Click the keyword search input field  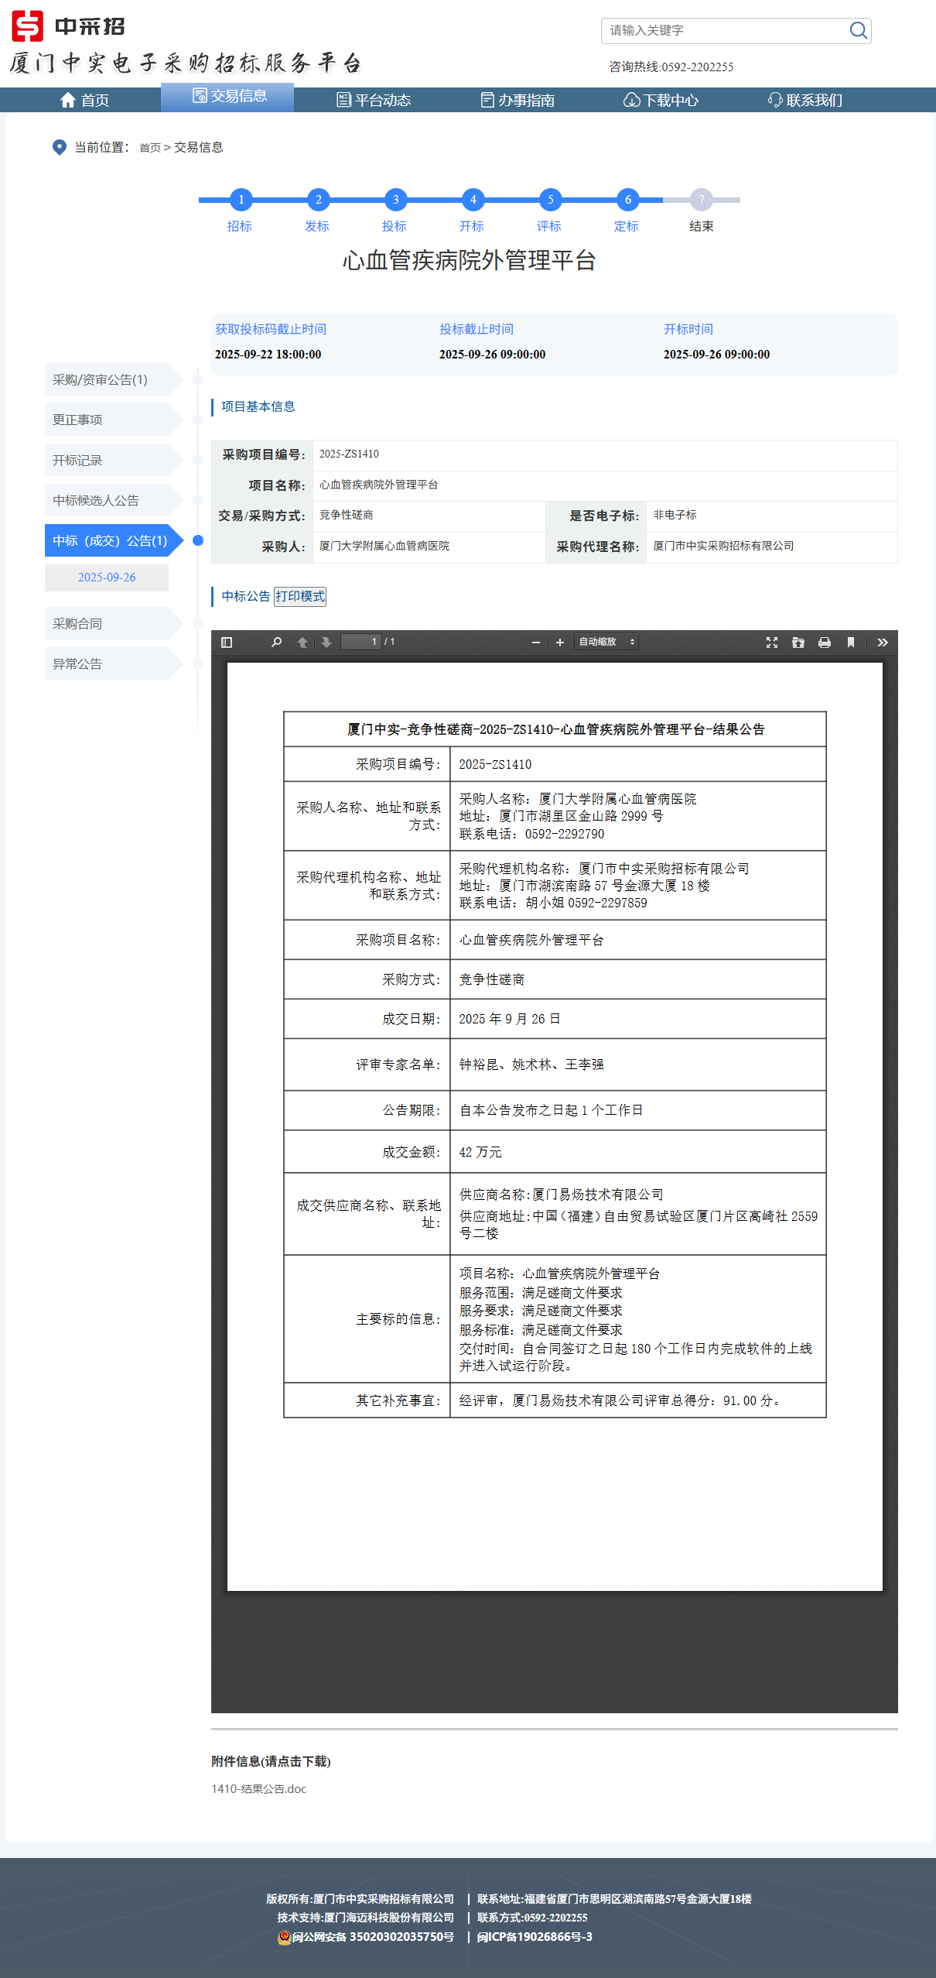[724, 30]
